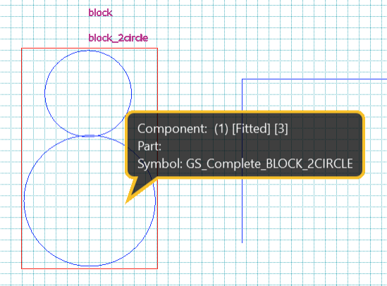
Task: Select the highlighted tangent point between circles
Action: (x=90, y=136)
